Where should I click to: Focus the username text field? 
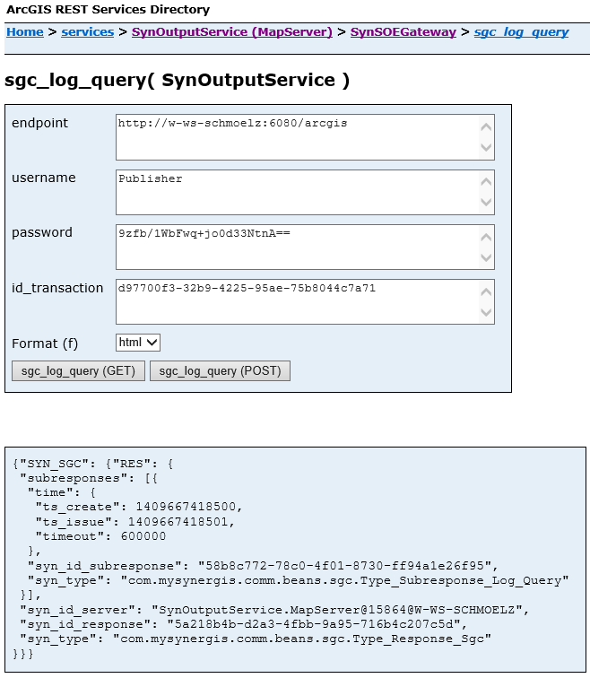pos(296,192)
